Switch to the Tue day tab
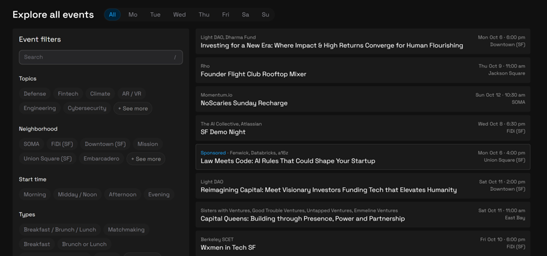Viewport: 547px width, 256px height. [x=155, y=15]
